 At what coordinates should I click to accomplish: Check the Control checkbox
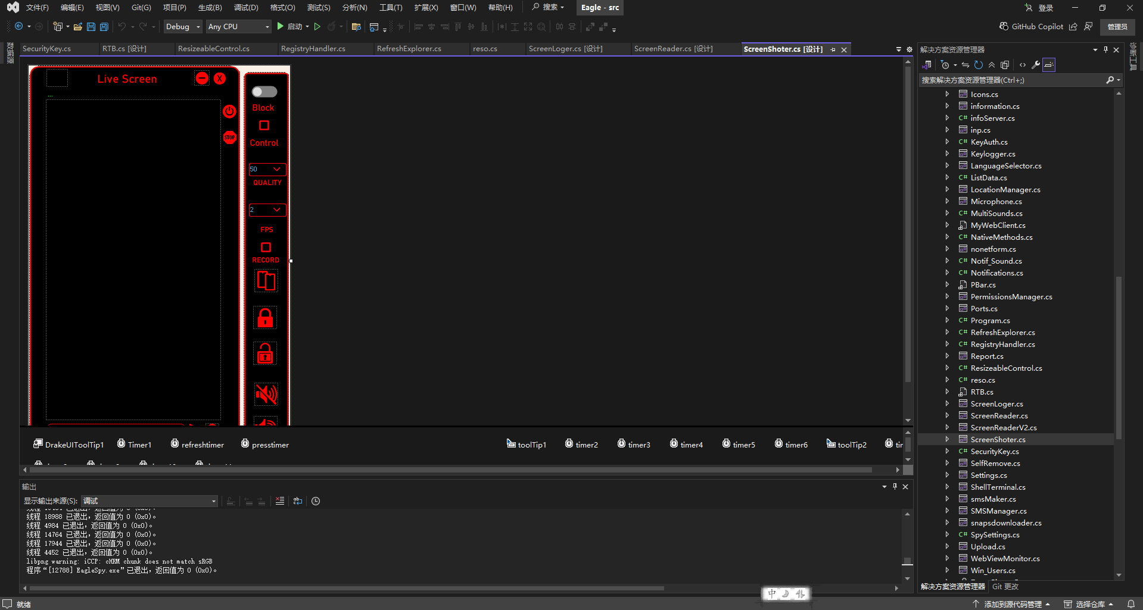click(264, 126)
